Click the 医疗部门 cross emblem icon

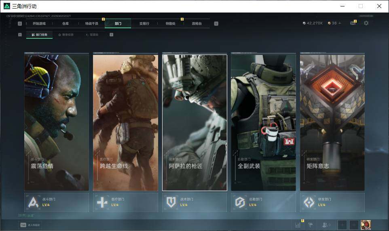pos(102,202)
